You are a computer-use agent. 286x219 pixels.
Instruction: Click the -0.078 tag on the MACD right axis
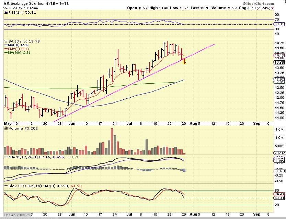pyautogui.click(x=279, y=171)
